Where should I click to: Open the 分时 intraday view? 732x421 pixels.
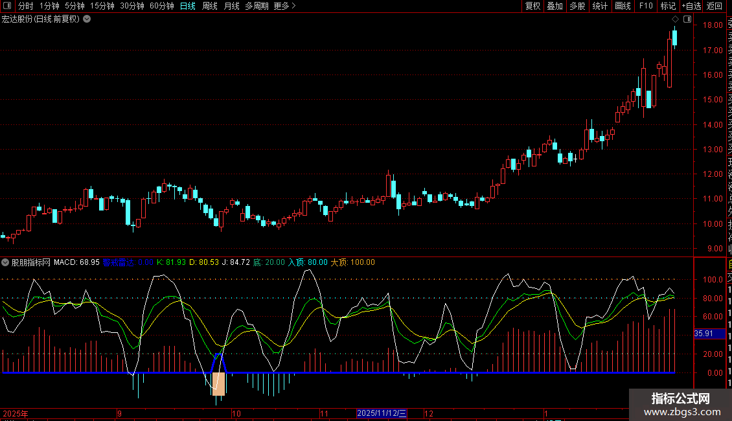(25, 6)
